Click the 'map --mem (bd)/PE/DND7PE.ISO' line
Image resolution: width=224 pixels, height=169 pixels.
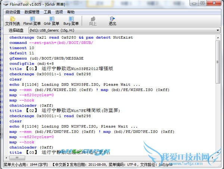[92, 132]
